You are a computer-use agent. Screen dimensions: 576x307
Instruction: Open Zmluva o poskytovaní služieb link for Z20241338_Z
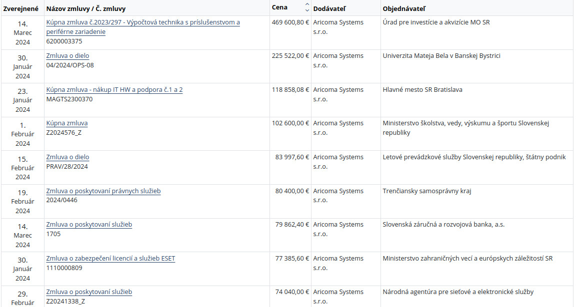click(x=89, y=292)
